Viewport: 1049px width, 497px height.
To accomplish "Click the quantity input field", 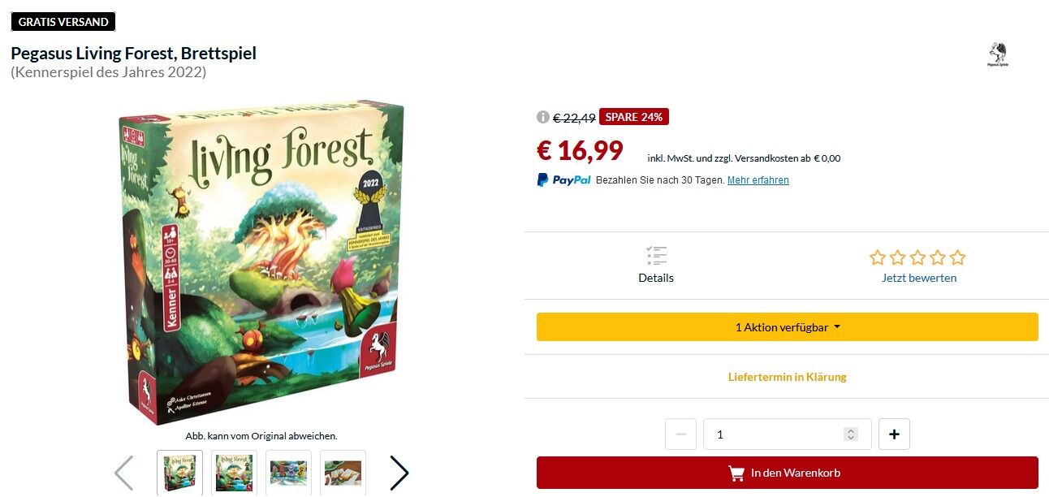I will pyautogui.click(x=787, y=434).
